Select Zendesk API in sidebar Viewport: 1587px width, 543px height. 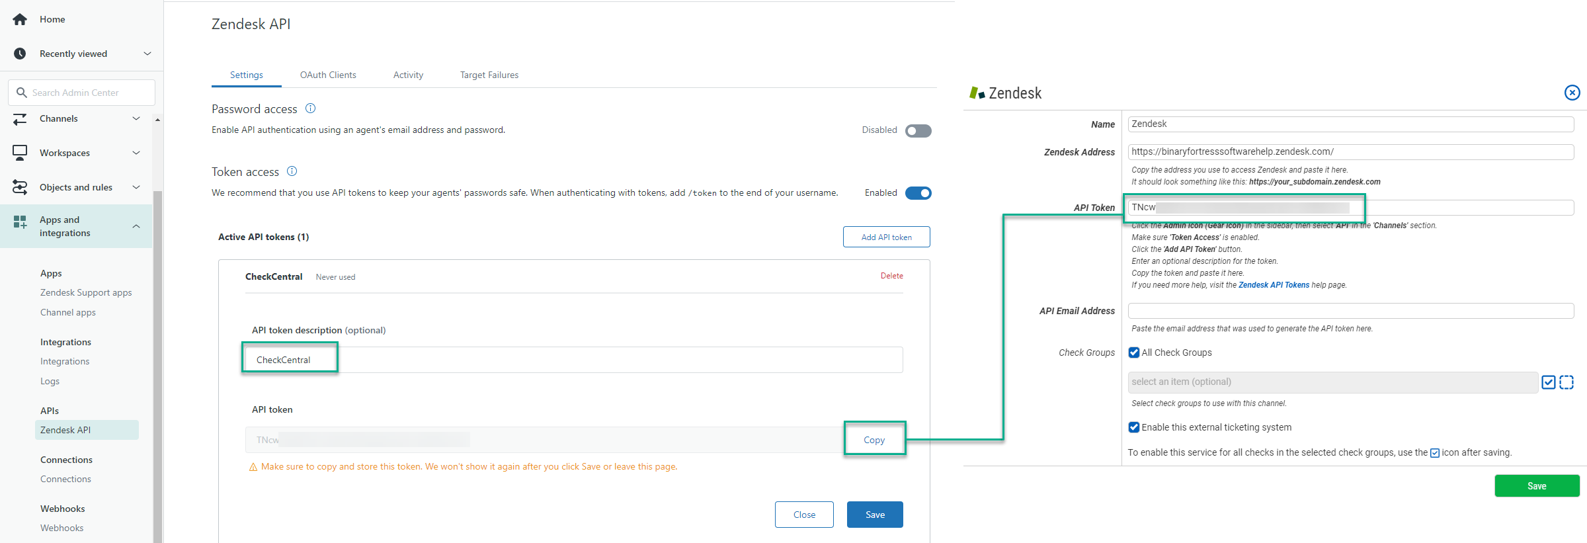click(x=87, y=430)
